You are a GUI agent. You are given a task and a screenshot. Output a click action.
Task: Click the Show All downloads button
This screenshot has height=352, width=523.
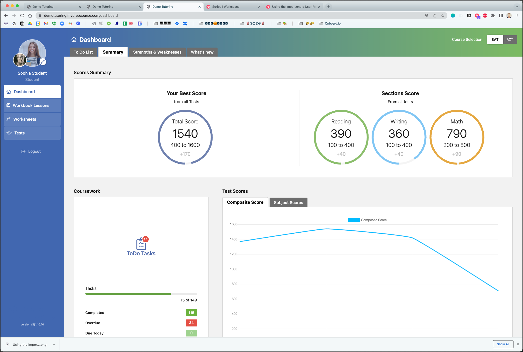click(503, 344)
